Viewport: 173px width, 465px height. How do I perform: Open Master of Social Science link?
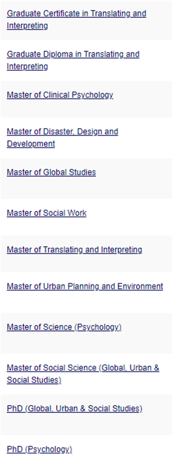click(x=83, y=374)
